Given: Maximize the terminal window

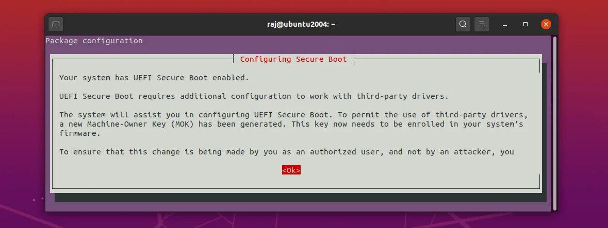Looking at the screenshot, I should [x=525, y=24].
